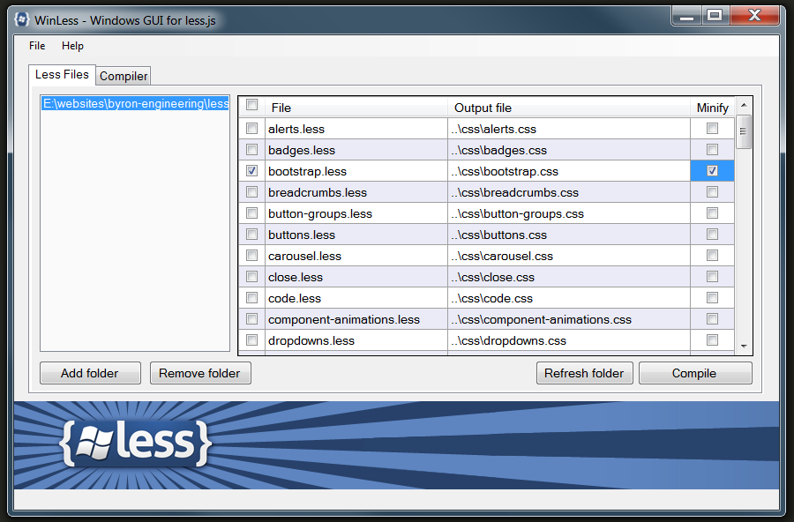Click output path ..\css\bootstrap.css
The image size is (794, 522).
tap(505, 172)
